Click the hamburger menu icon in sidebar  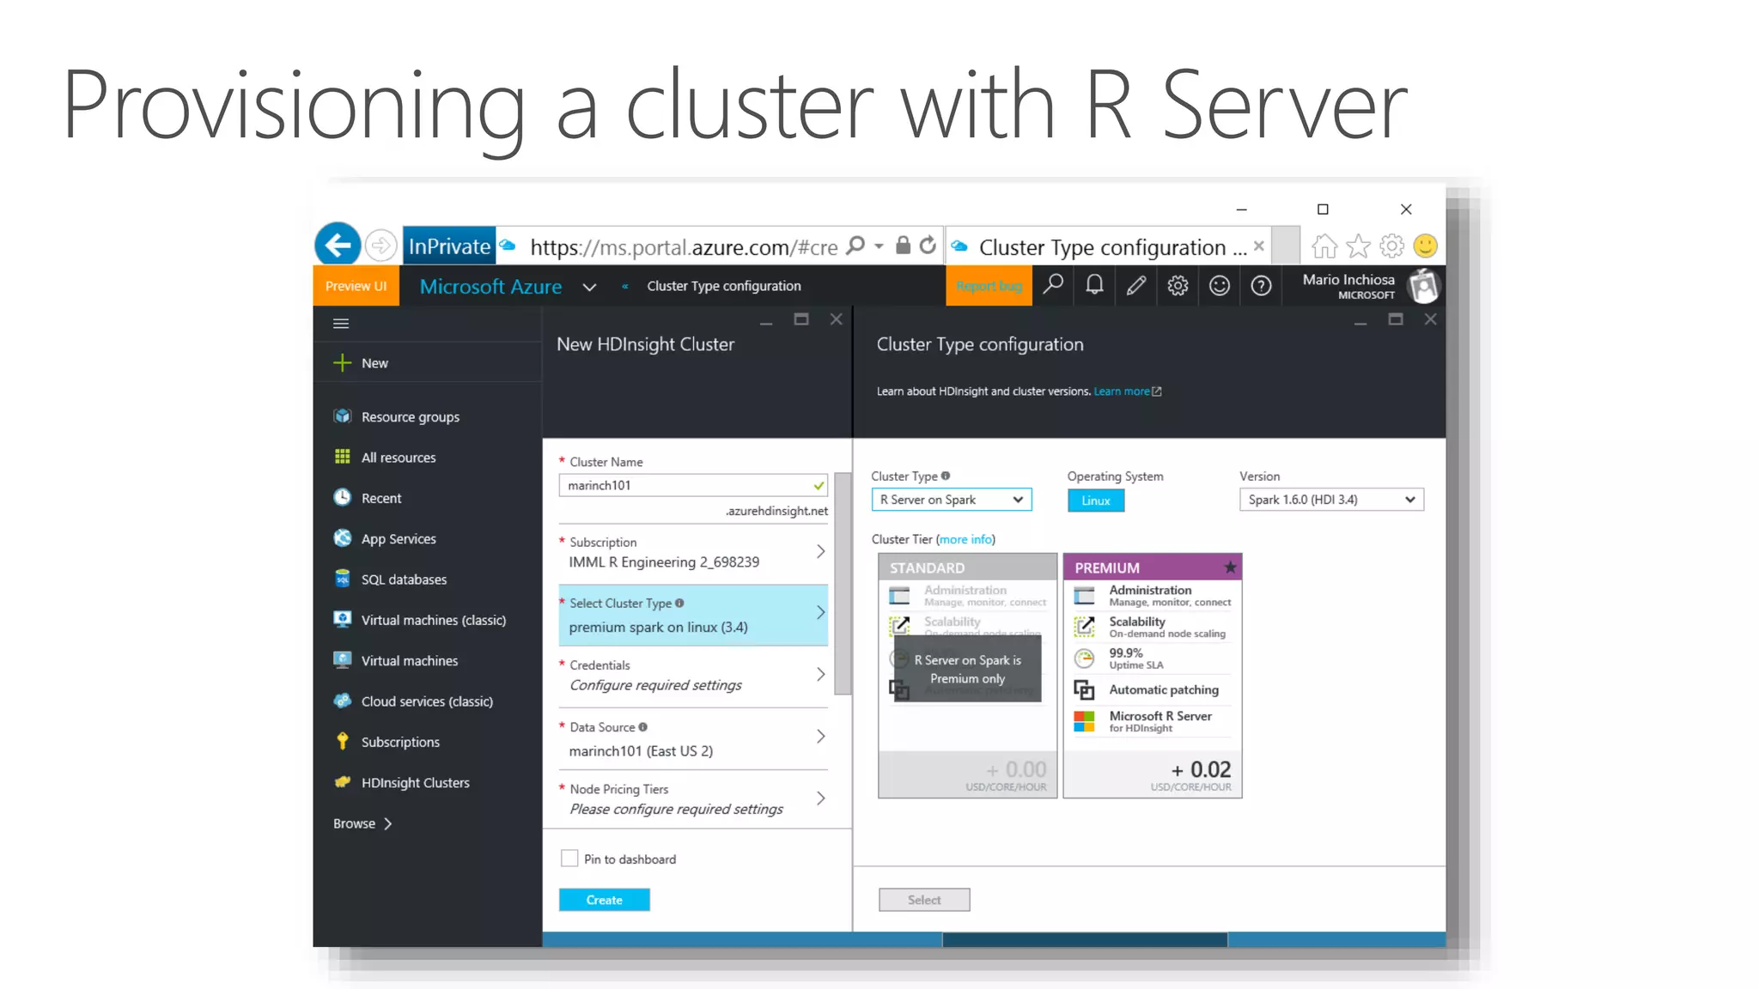[341, 324]
